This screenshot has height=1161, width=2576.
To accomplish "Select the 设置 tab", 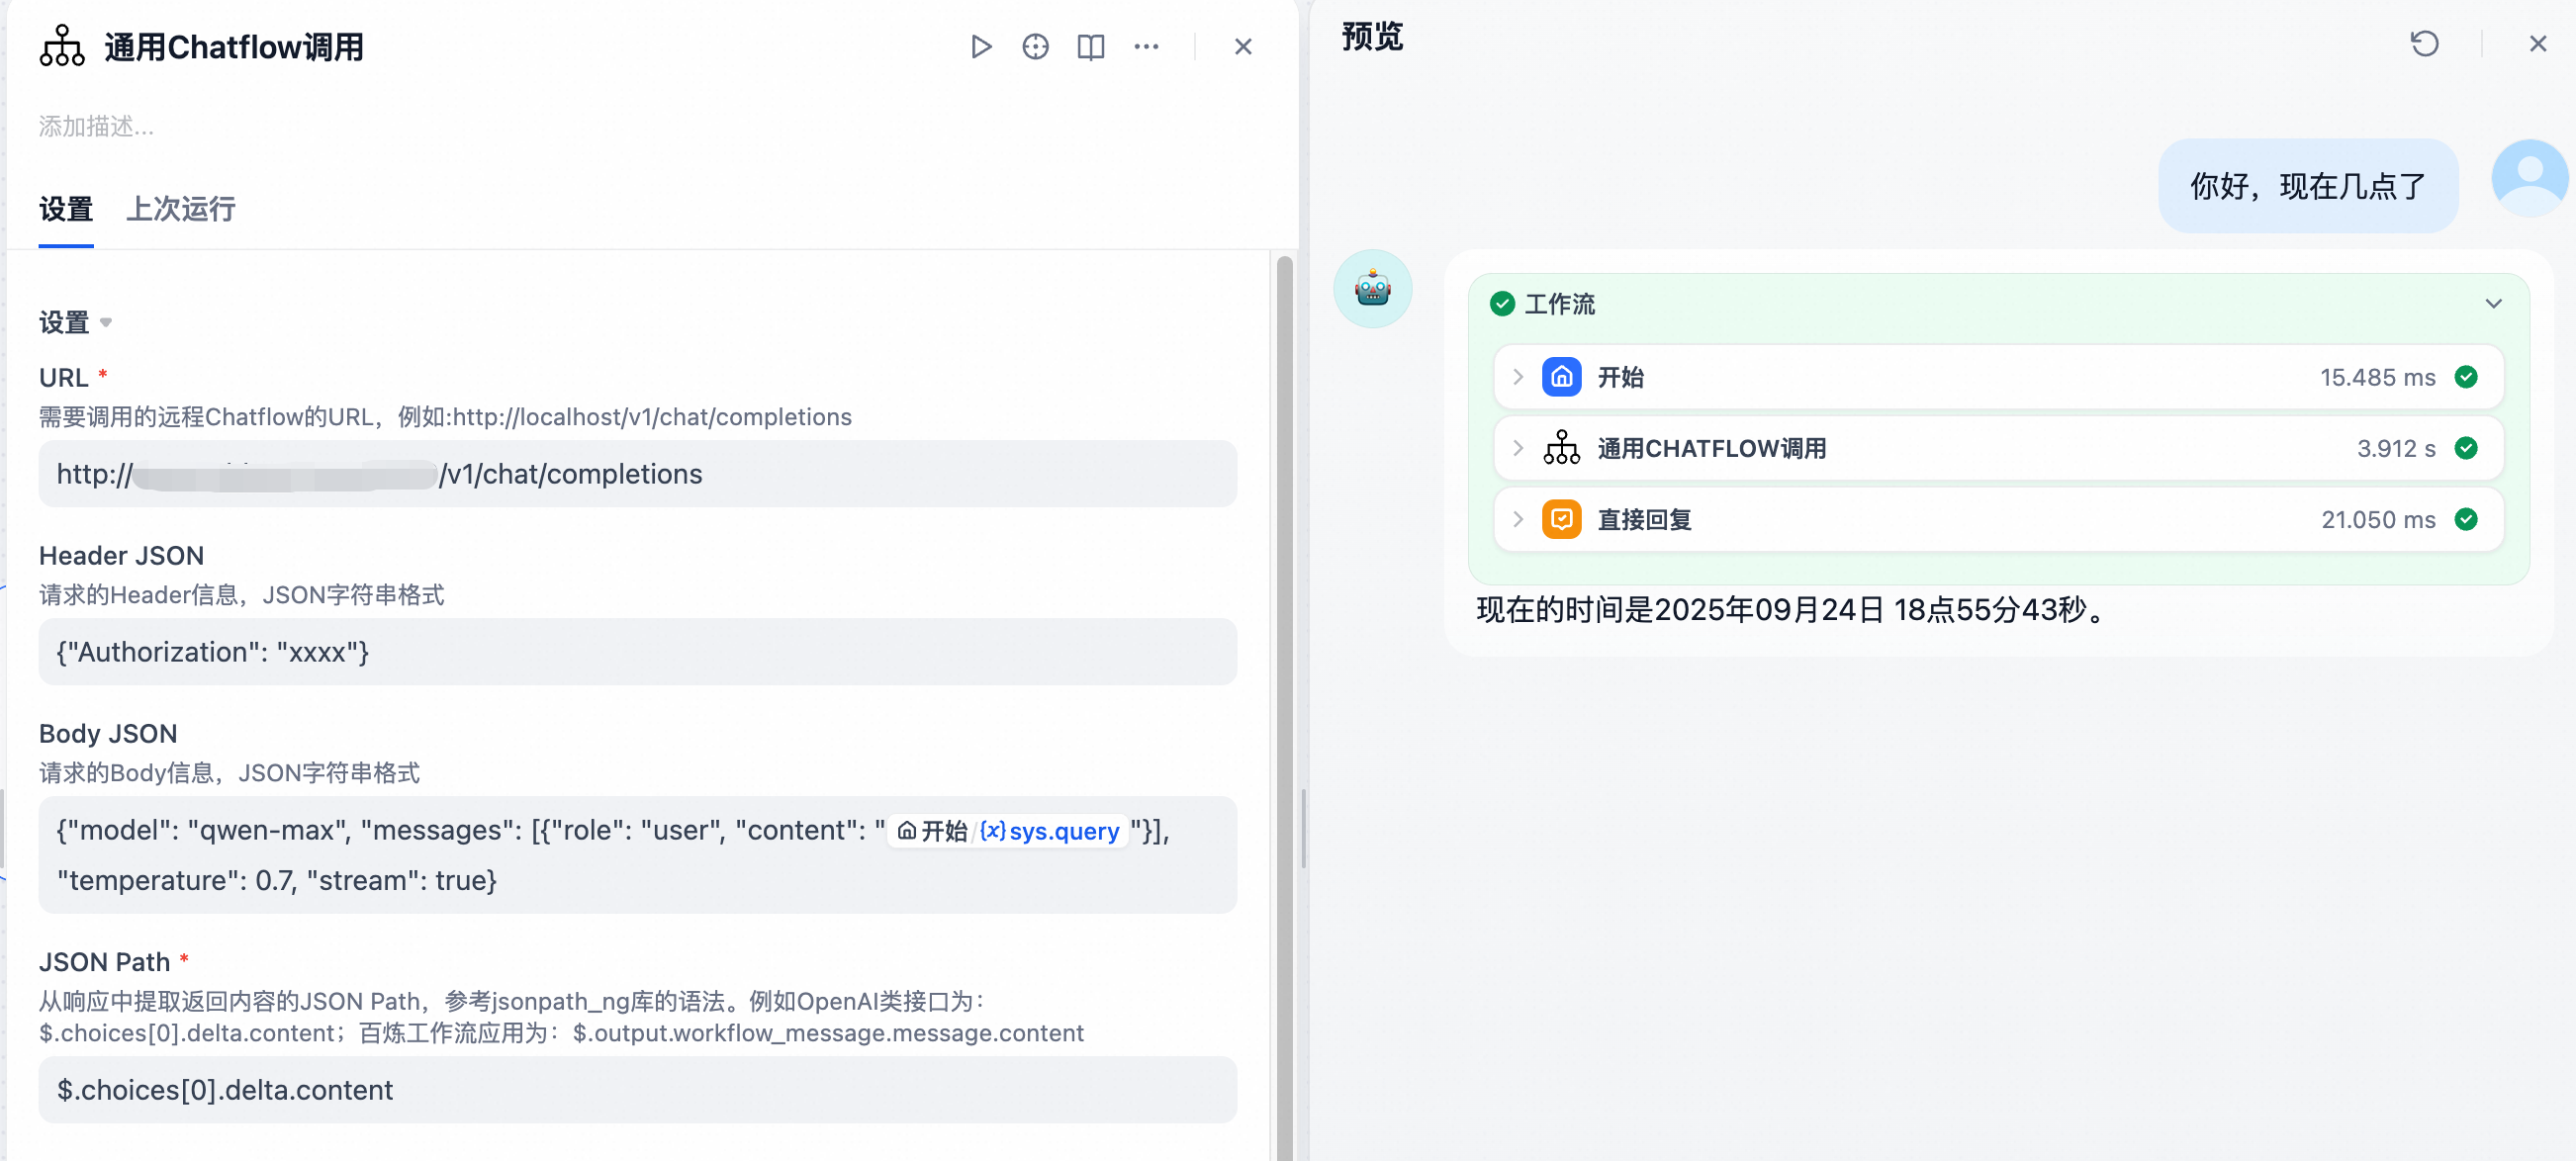I will tap(66, 209).
